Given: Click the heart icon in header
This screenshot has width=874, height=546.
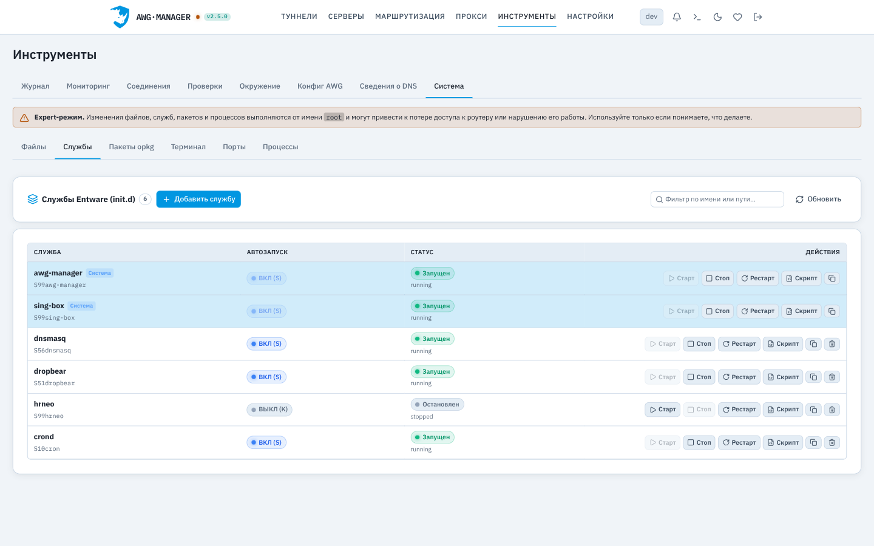Looking at the screenshot, I should (x=737, y=17).
